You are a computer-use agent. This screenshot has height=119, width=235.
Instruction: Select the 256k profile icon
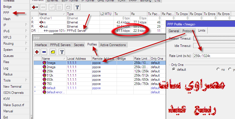[44, 71]
